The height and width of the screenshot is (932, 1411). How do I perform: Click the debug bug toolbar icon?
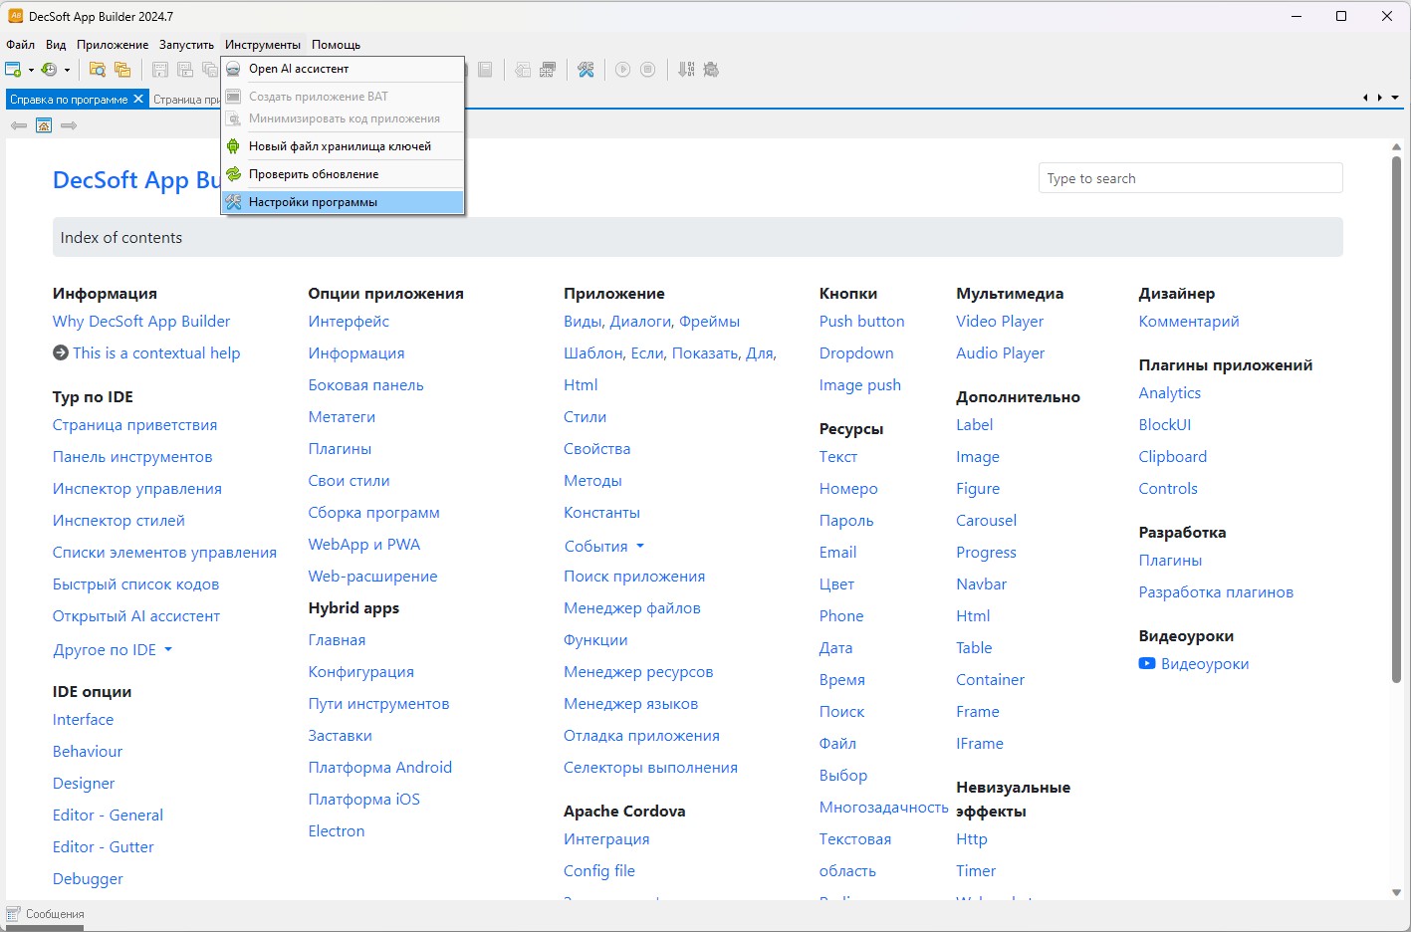point(711,70)
